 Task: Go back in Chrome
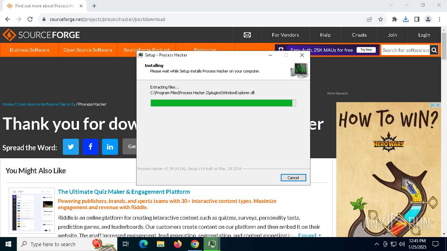click(x=8, y=19)
